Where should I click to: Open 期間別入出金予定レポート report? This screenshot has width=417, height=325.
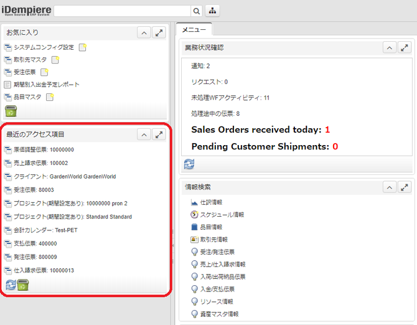46,85
